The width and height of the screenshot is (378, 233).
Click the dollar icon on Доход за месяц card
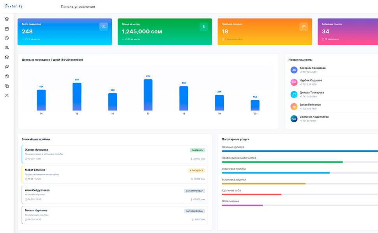(x=203, y=27)
